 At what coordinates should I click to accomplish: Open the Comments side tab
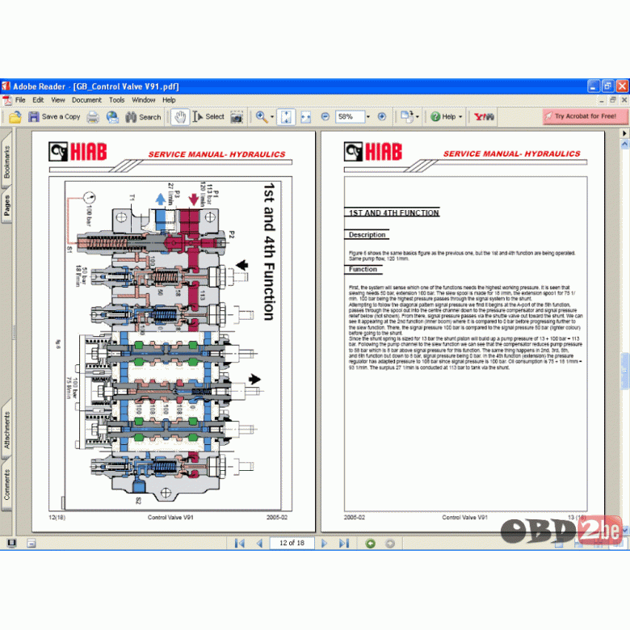[x=6, y=485]
